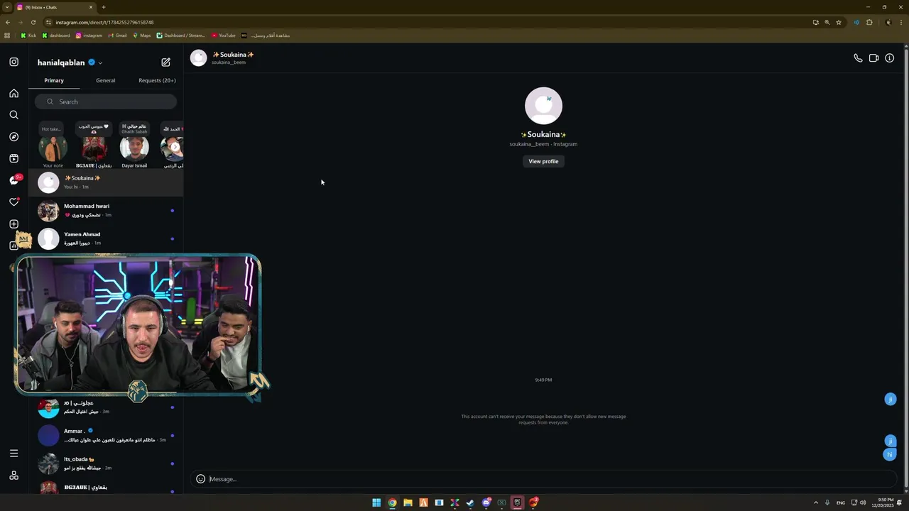
Task: Switch to the Primary inbox tab
Action: (x=54, y=80)
